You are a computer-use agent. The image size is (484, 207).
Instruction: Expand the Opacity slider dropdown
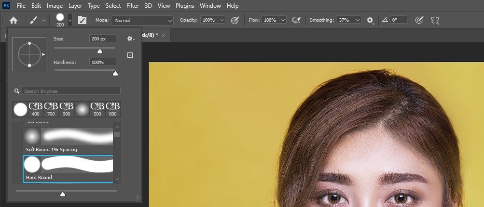[x=221, y=20]
